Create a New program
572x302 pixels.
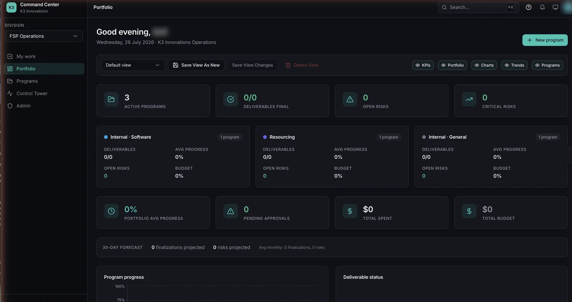545,40
